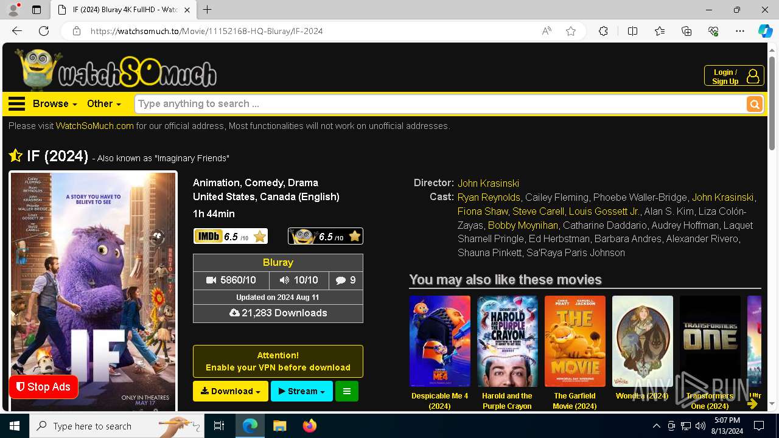Click the taskbar search box
This screenshot has width=779, height=438.
[x=117, y=426]
